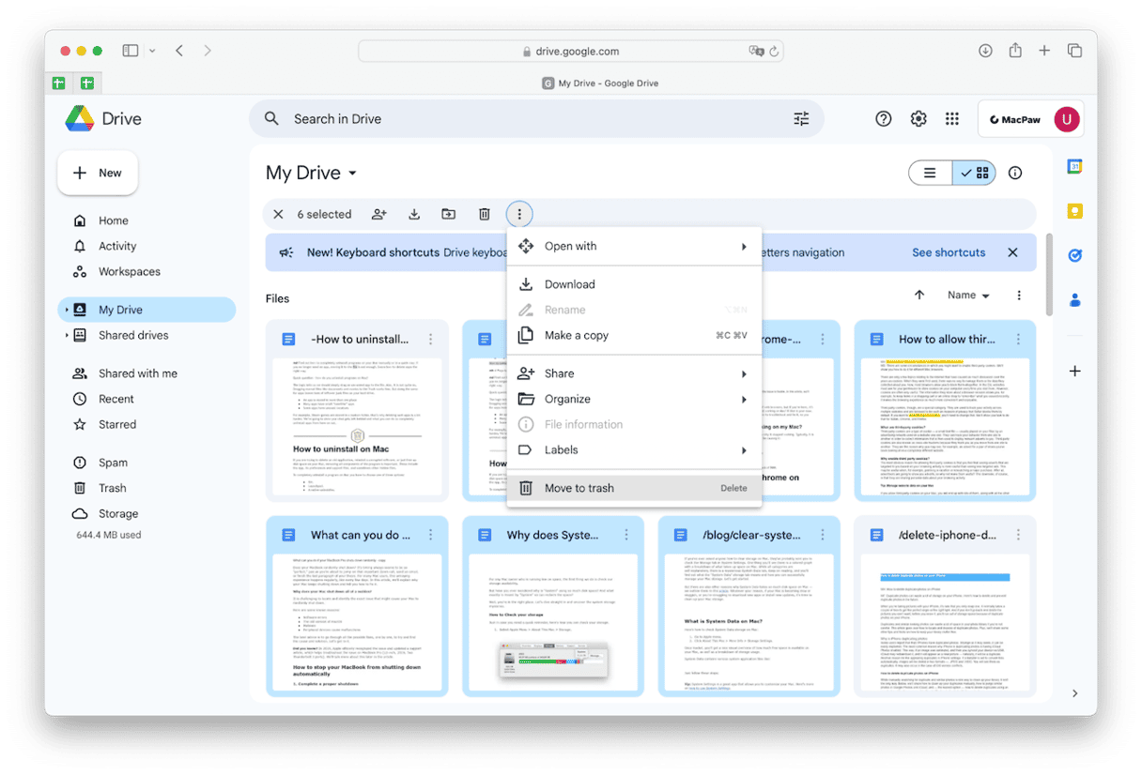This screenshot has height=775, width=1142.
Task: Expand Shared drives in sidebar
Action: coord(66,336)
